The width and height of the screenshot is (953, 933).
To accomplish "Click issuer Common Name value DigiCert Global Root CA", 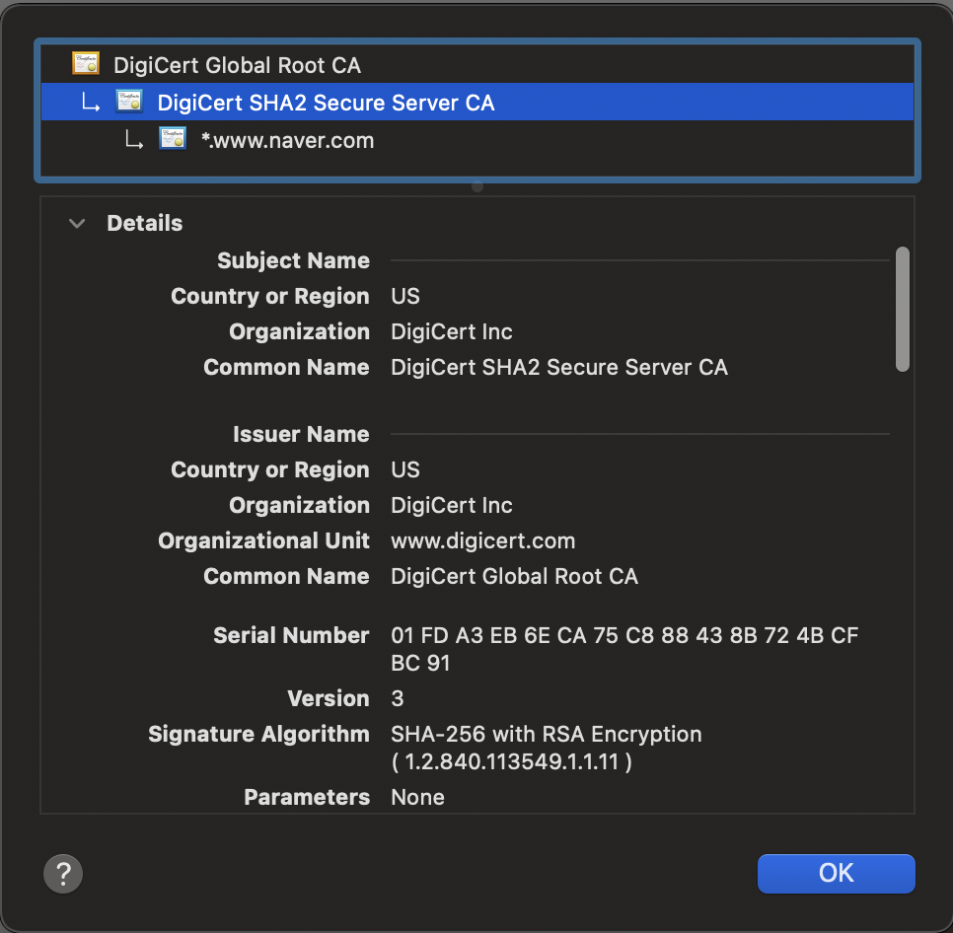I will (514, 576).
